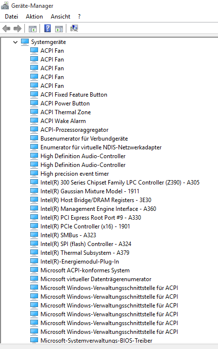Viewport: 218px width, 349px height.
Task: Open the Aktion menu
Action: point(34,17)
